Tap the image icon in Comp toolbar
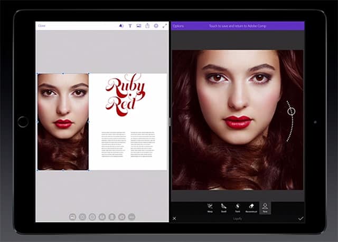 (x=139, y=25)
